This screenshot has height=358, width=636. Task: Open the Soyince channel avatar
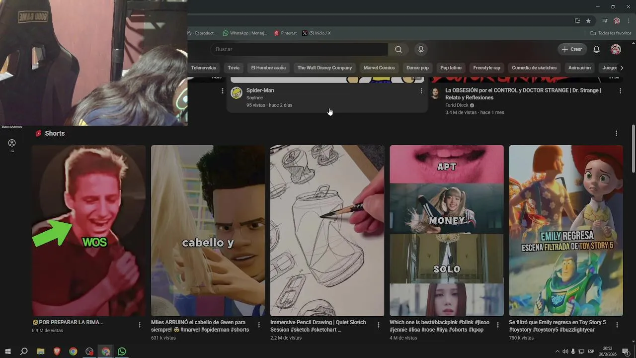pos(237,92)
